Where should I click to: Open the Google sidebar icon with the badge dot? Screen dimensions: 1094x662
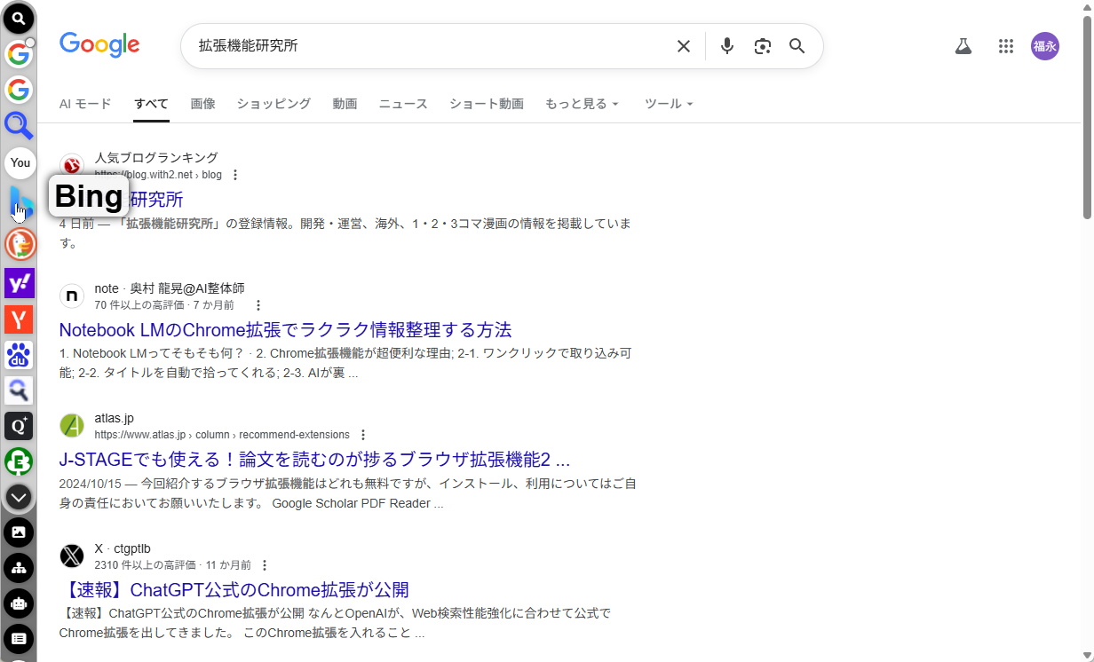pos(19,54)
